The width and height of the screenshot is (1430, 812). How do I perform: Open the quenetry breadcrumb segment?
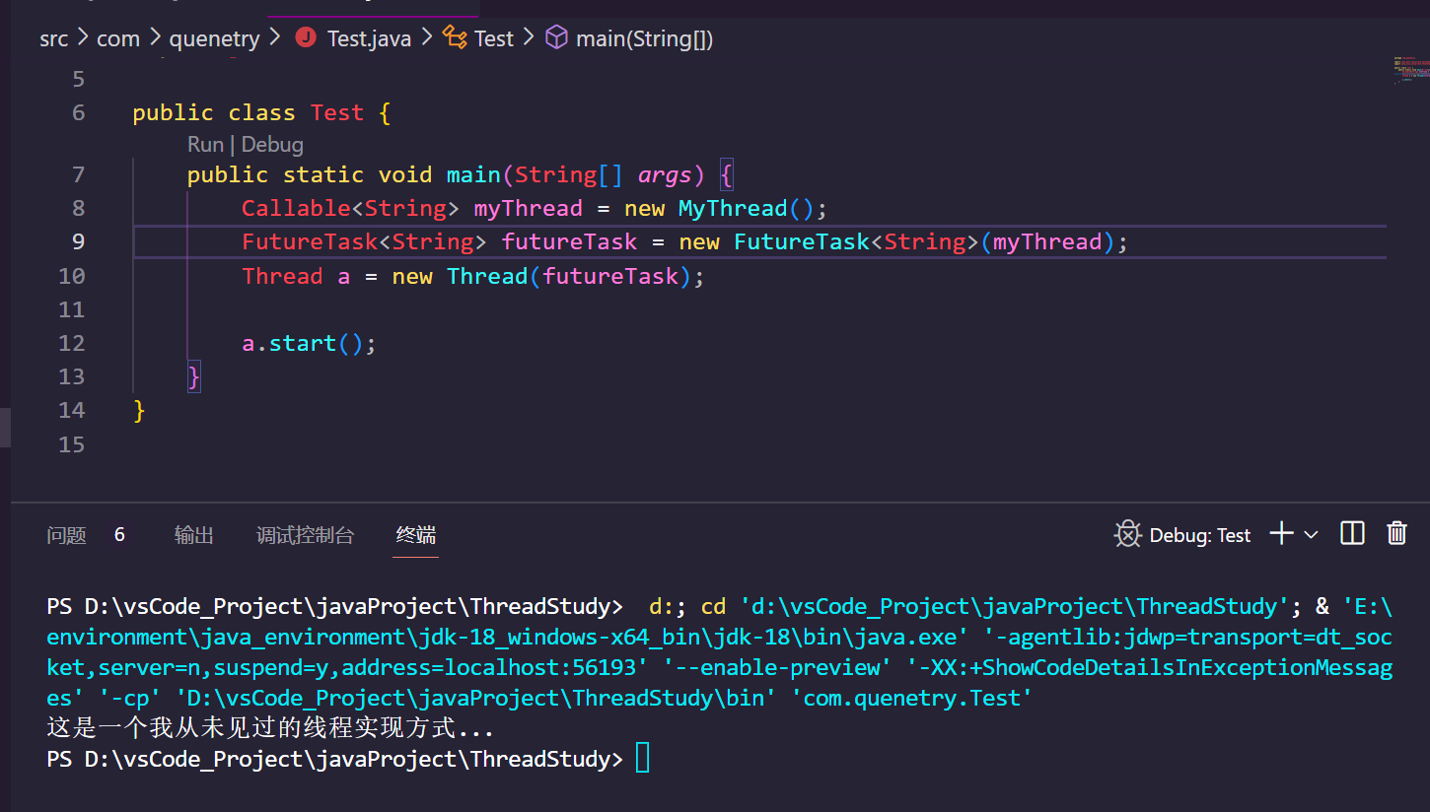coord(214,39)
